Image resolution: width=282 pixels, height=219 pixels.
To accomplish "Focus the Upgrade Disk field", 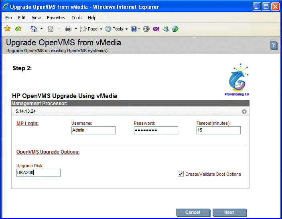I will pos(39,173).
